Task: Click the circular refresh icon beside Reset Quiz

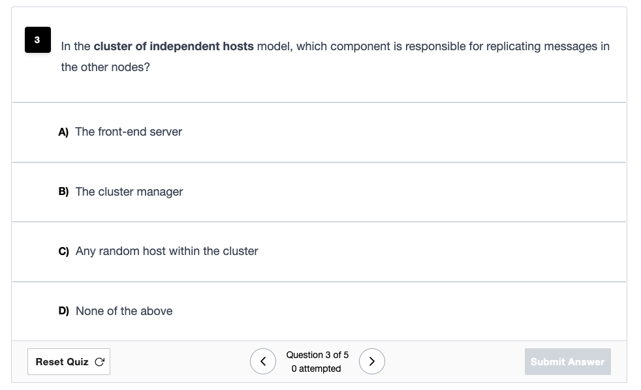Action: 99,362
